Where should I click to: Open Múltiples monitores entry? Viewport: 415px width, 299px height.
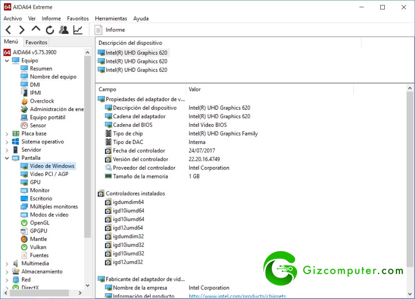[54, 207]
